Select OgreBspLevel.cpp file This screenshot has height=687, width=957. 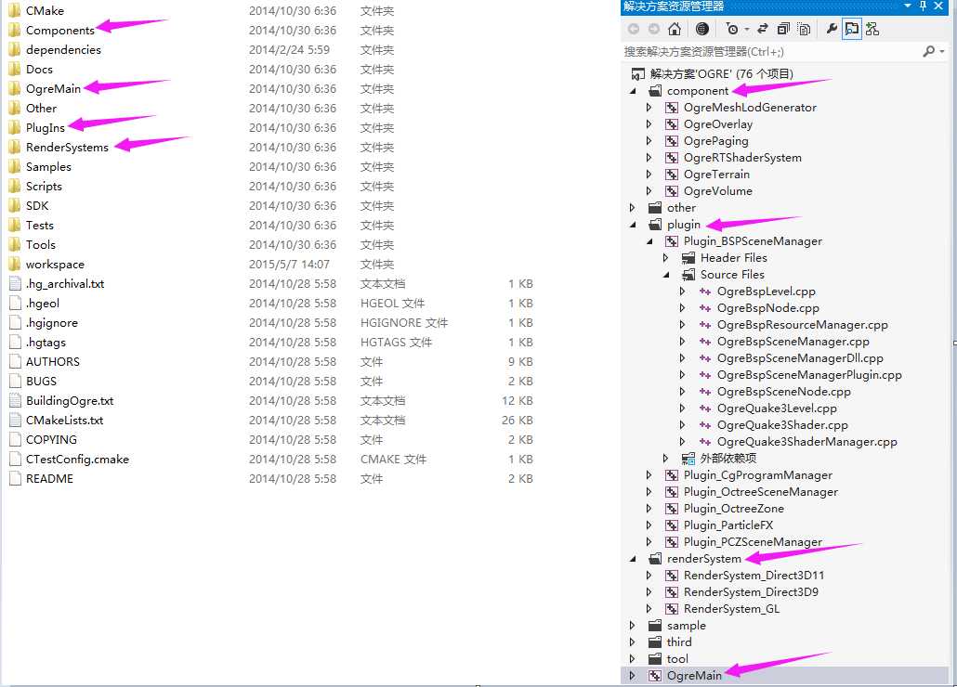[x=766, y=292]
